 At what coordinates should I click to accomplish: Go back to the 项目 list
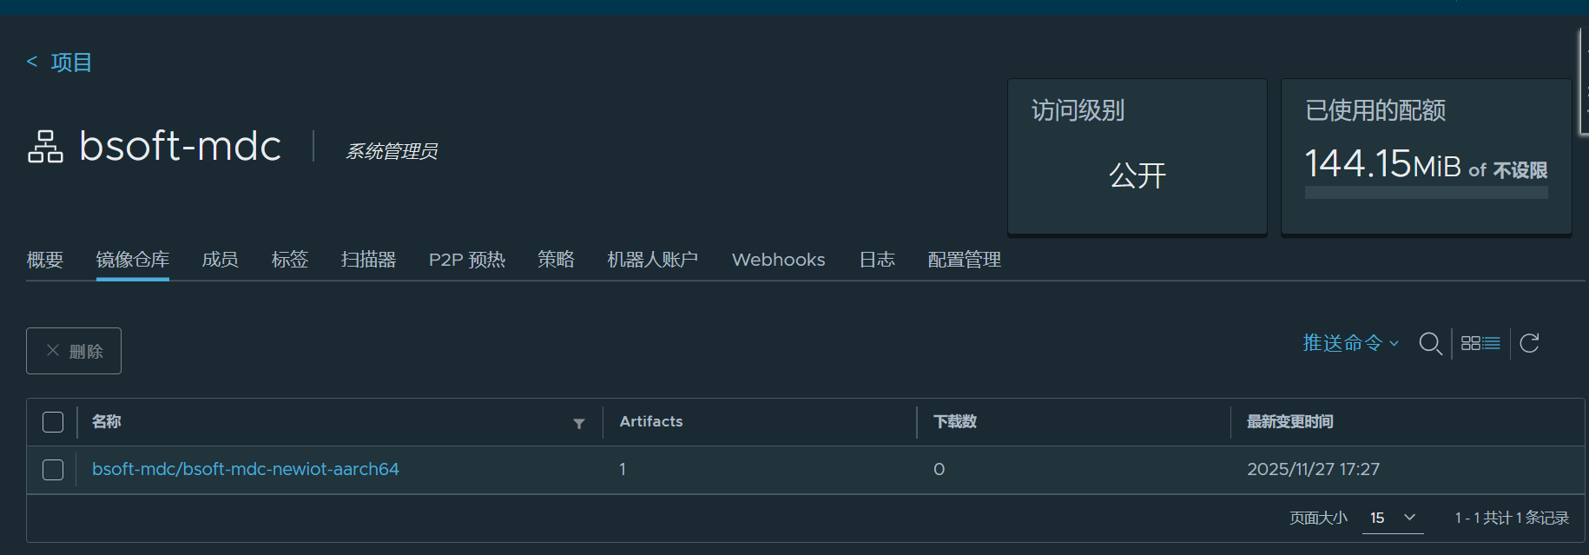(x=59, y=63)
